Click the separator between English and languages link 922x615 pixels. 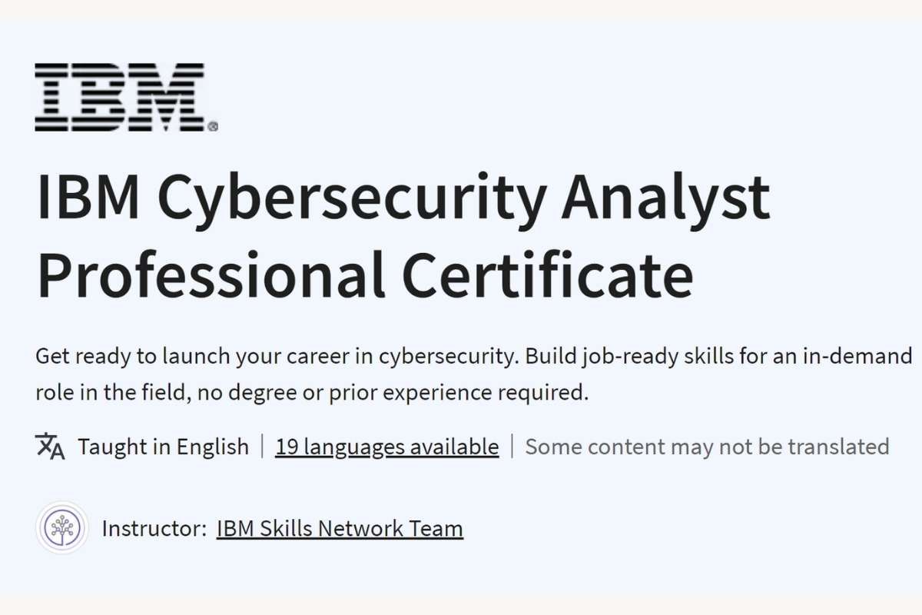[262, 446]
